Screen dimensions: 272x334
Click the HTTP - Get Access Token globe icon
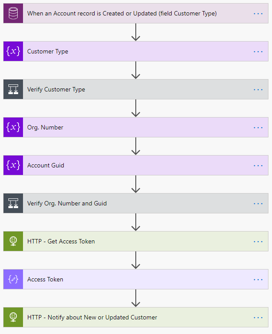pyautogui.click(x=13, y=241)
